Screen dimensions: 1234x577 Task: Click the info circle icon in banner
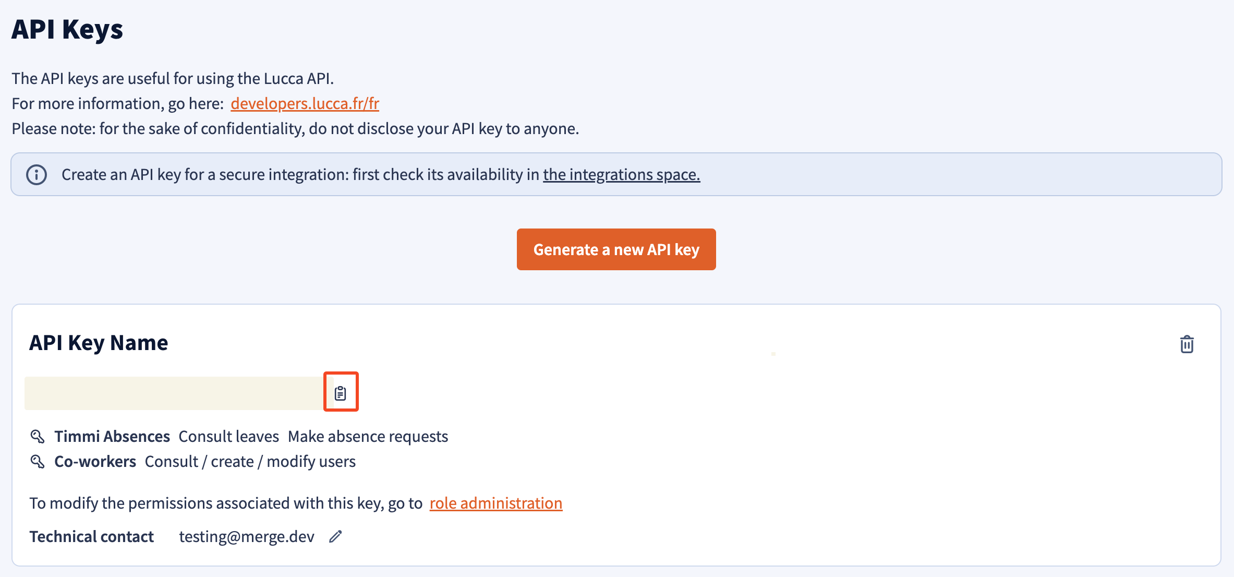[37, 175]
